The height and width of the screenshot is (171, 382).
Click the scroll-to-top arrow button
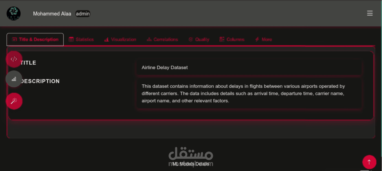point(369,162)
